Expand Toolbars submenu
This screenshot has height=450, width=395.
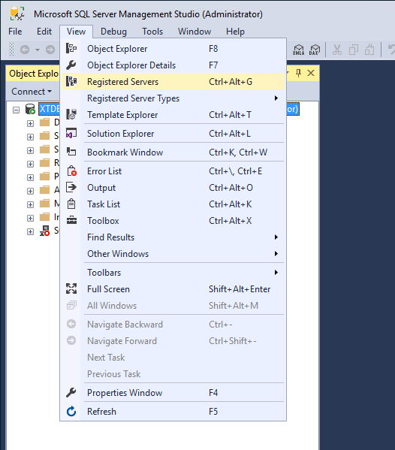[173, 273]
